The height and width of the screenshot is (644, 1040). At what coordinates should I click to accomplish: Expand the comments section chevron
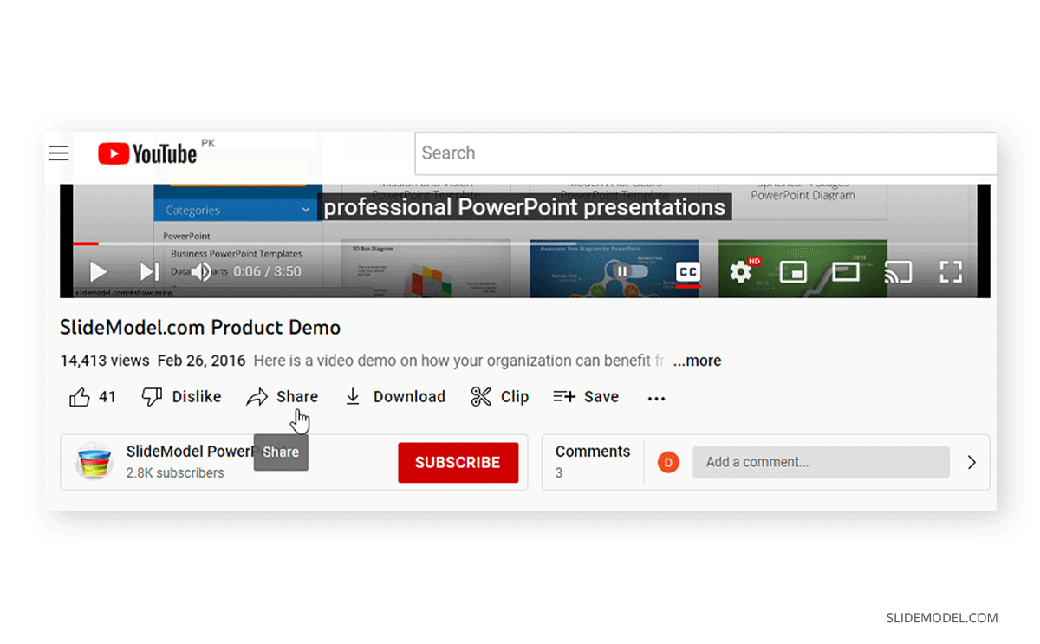972,462
